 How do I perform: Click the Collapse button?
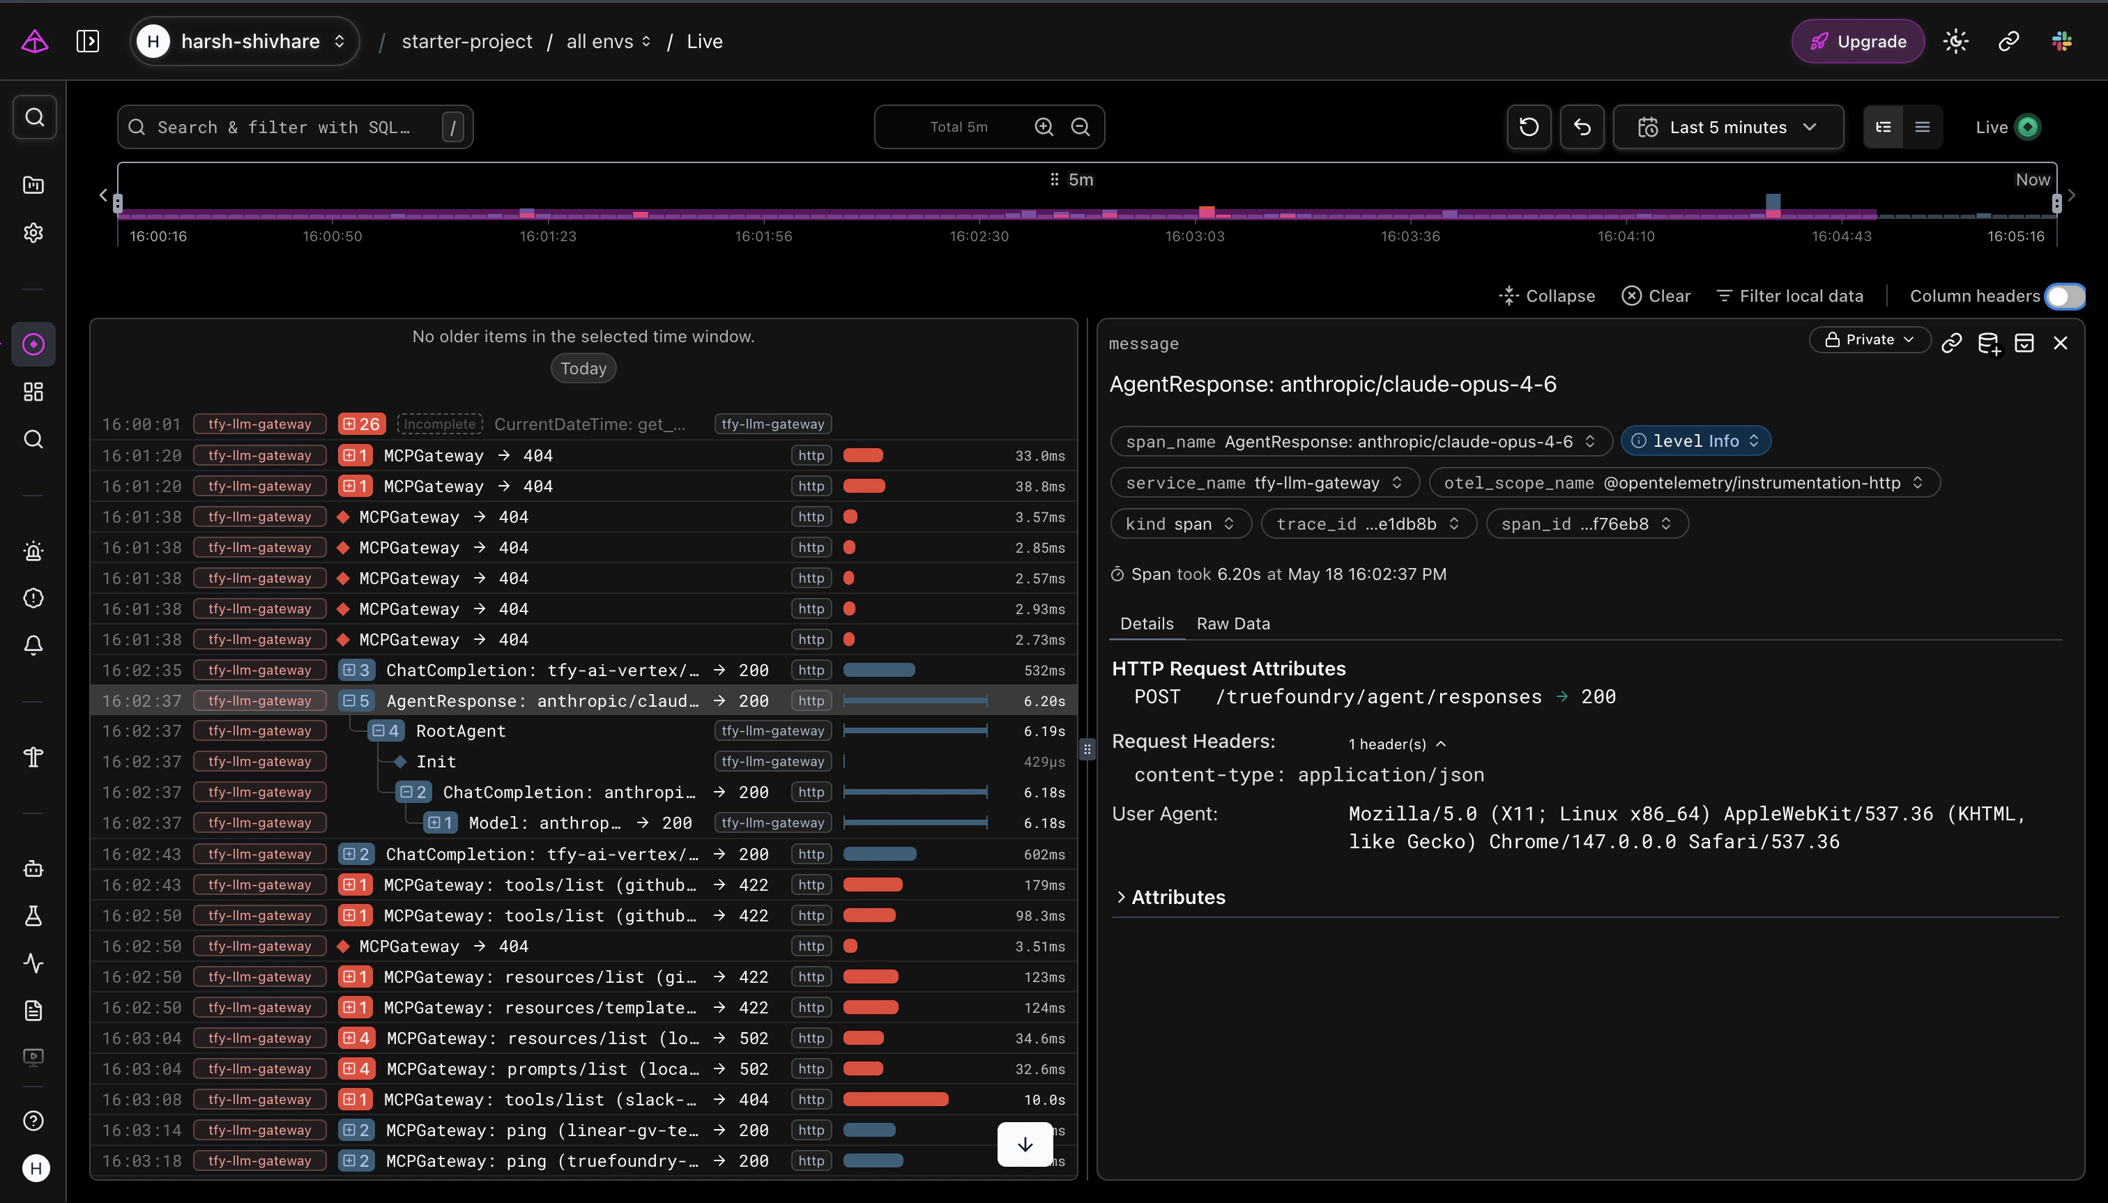pyautogui.click(x=1547, y=296)
